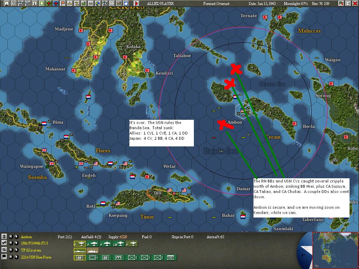Open the document list report icon
Image resolution: width=359 pixels, height=269 pixels.
pos(14,4)
